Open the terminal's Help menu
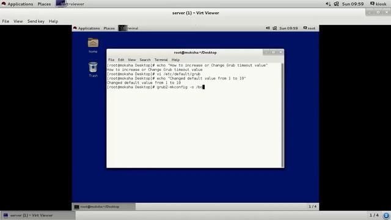 coord(175,60)
